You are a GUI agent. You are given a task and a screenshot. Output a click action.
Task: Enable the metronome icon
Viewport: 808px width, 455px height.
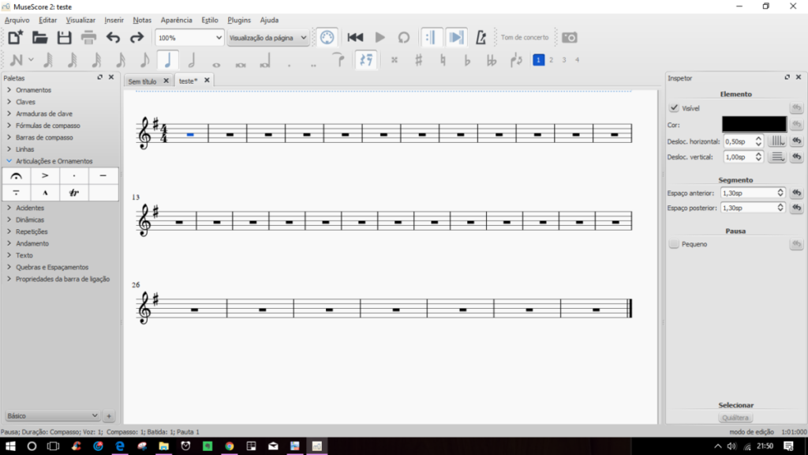pyautogui.click(x=481, y=37)
